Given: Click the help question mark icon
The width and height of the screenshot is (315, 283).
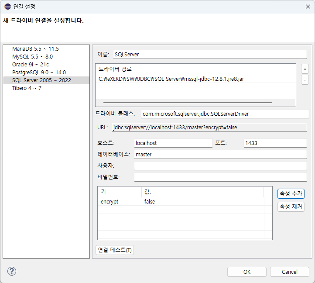Looking at the screenshot, I should click(12, 271).
